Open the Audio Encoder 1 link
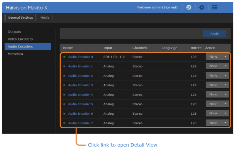The height and width of the screenshot is (149, 235). point(80,66)
